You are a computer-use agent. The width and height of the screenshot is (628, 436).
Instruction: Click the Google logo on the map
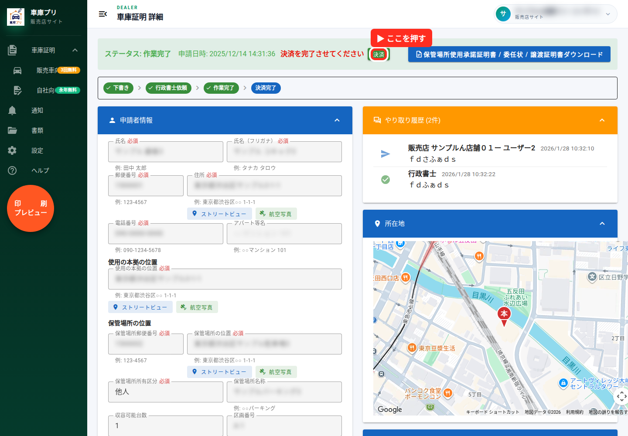point(390,409)
